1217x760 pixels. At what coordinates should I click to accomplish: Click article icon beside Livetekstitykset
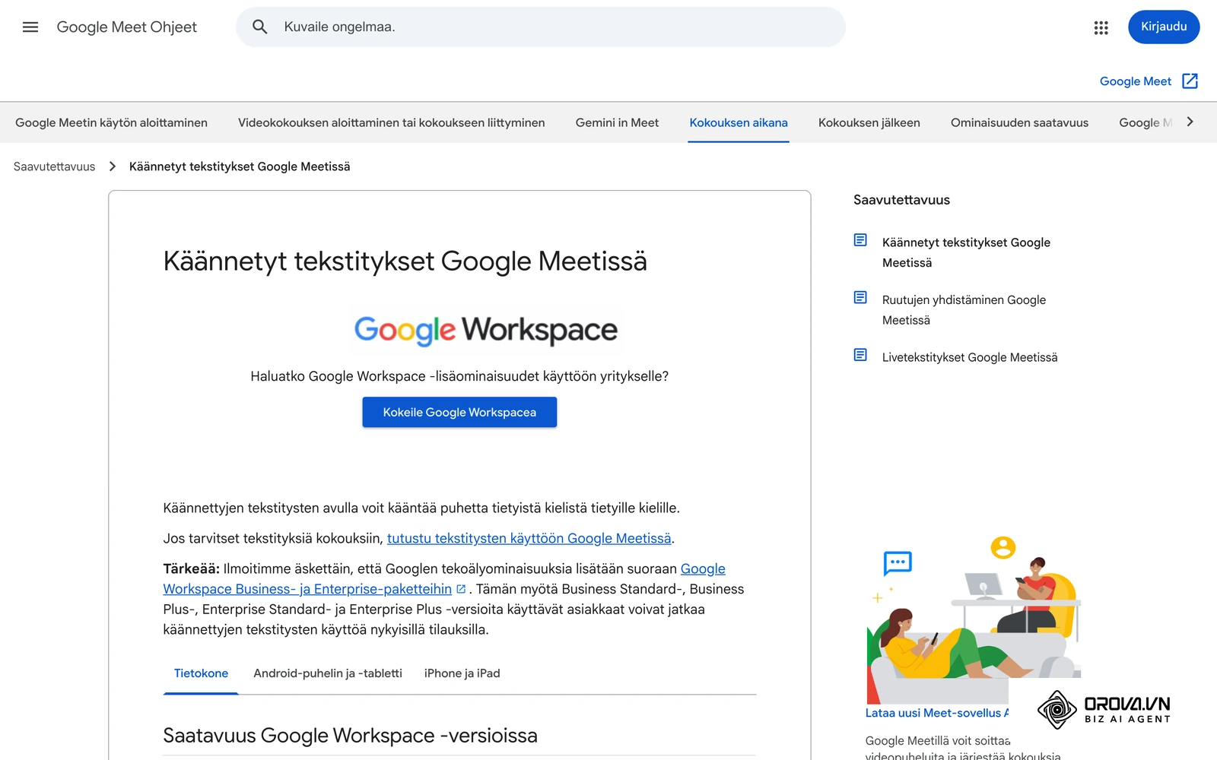pos(860,355)
